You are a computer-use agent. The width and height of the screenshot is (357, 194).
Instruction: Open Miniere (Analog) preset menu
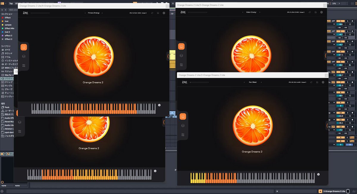[x=94, y=13]
